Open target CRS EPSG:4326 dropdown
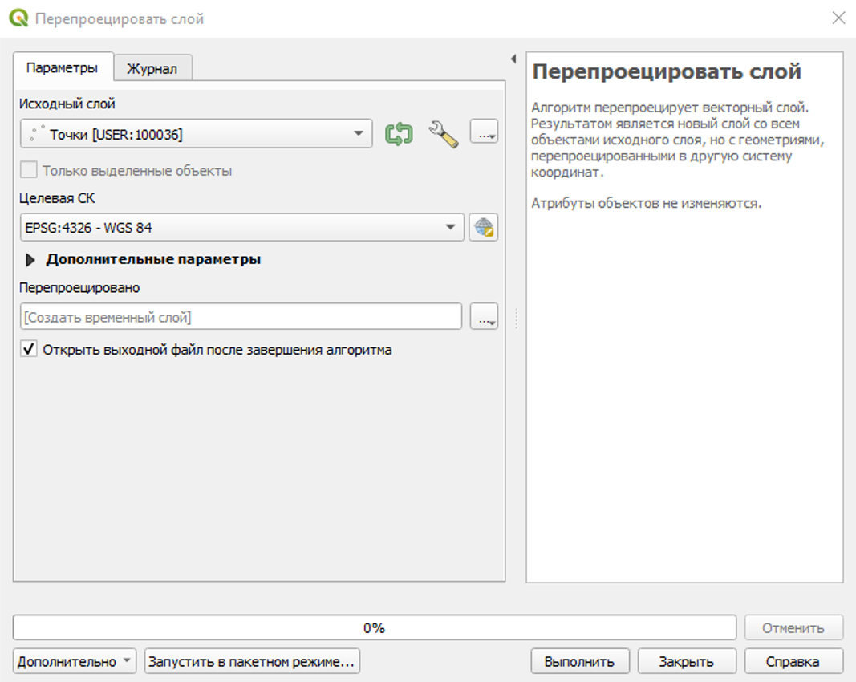 241,228
